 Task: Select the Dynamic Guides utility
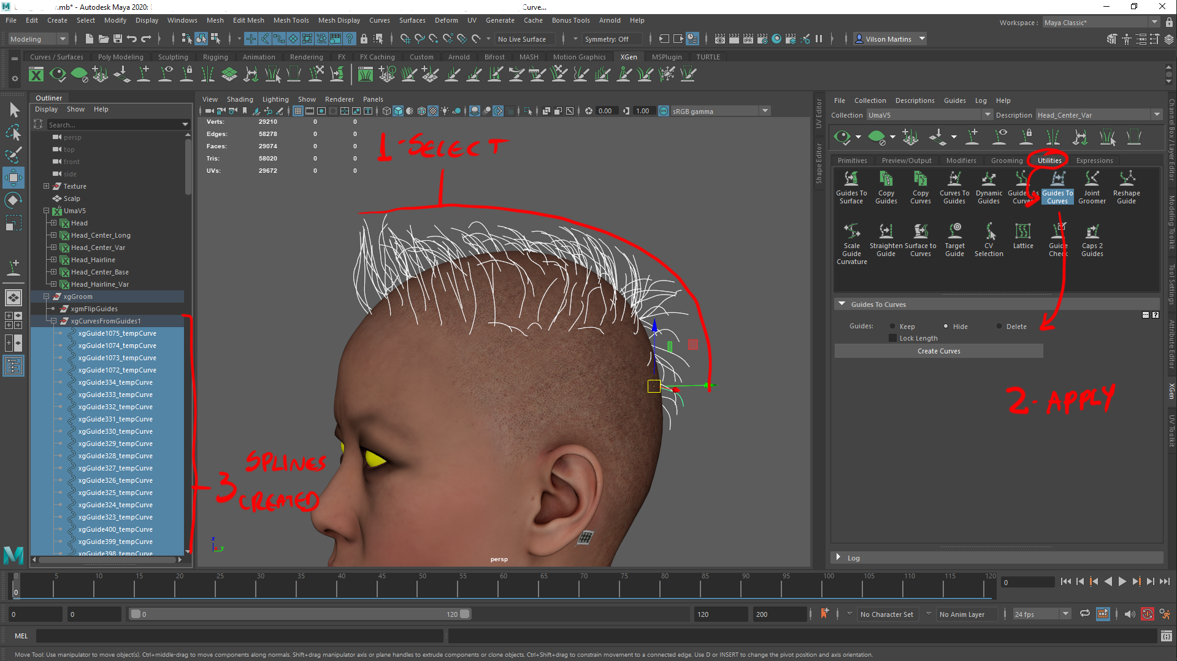click(989, 187)
